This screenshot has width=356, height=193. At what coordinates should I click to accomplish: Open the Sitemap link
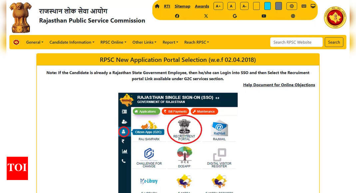point(182,6)
